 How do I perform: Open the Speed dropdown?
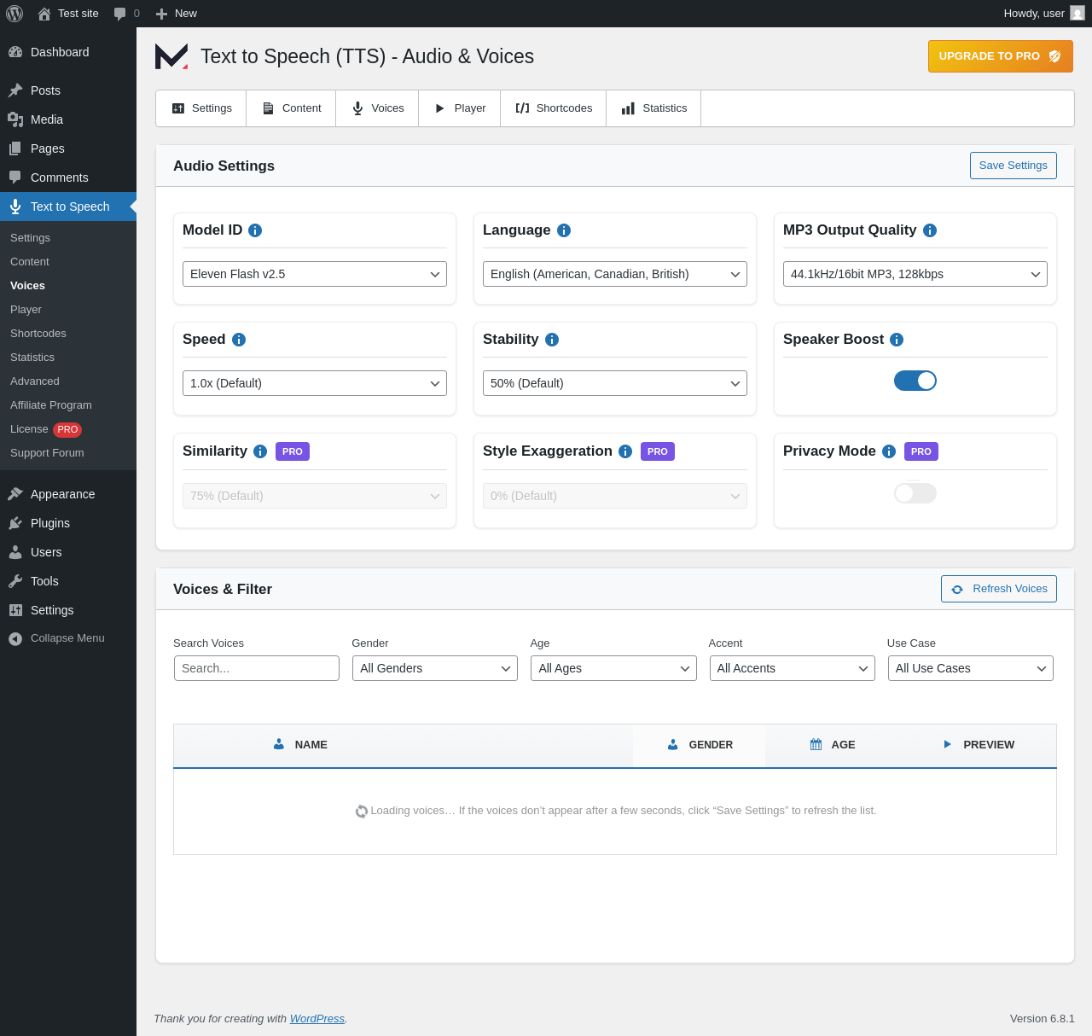[315, 383]
